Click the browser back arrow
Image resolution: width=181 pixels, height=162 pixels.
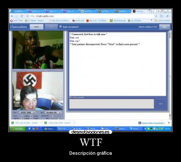pos(12,16)
